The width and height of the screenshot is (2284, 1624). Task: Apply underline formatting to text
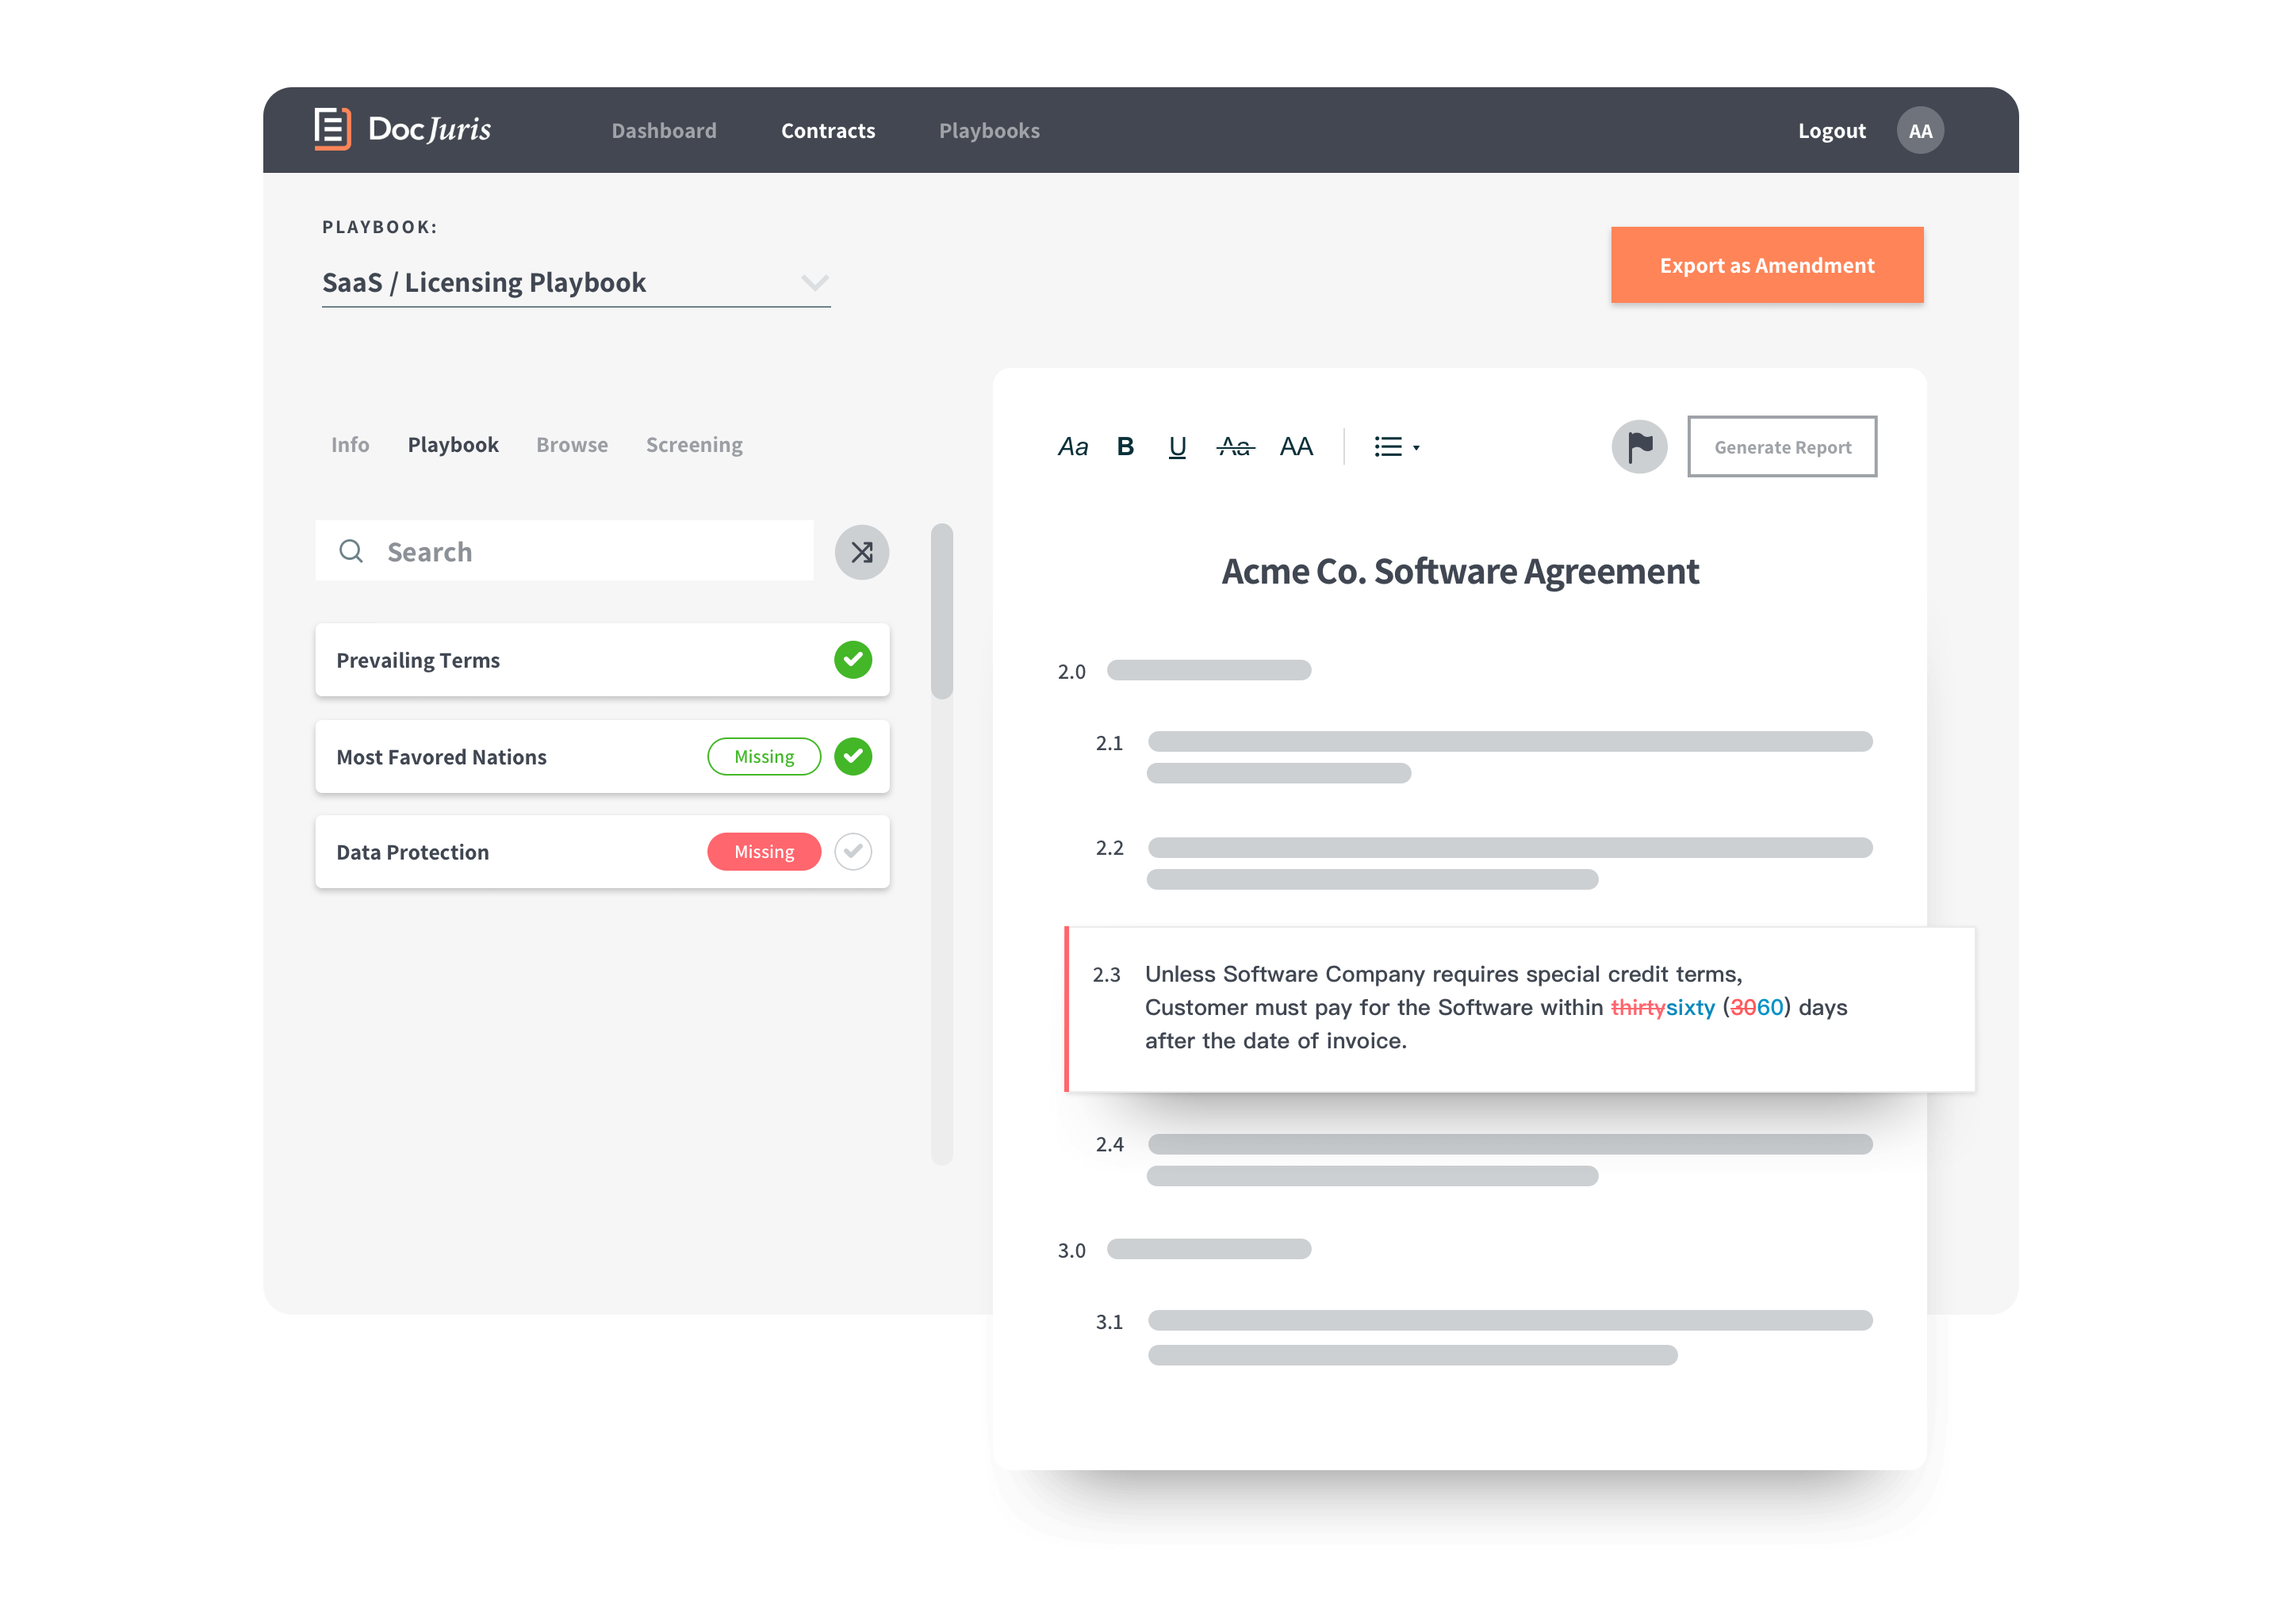[1177, 447]
